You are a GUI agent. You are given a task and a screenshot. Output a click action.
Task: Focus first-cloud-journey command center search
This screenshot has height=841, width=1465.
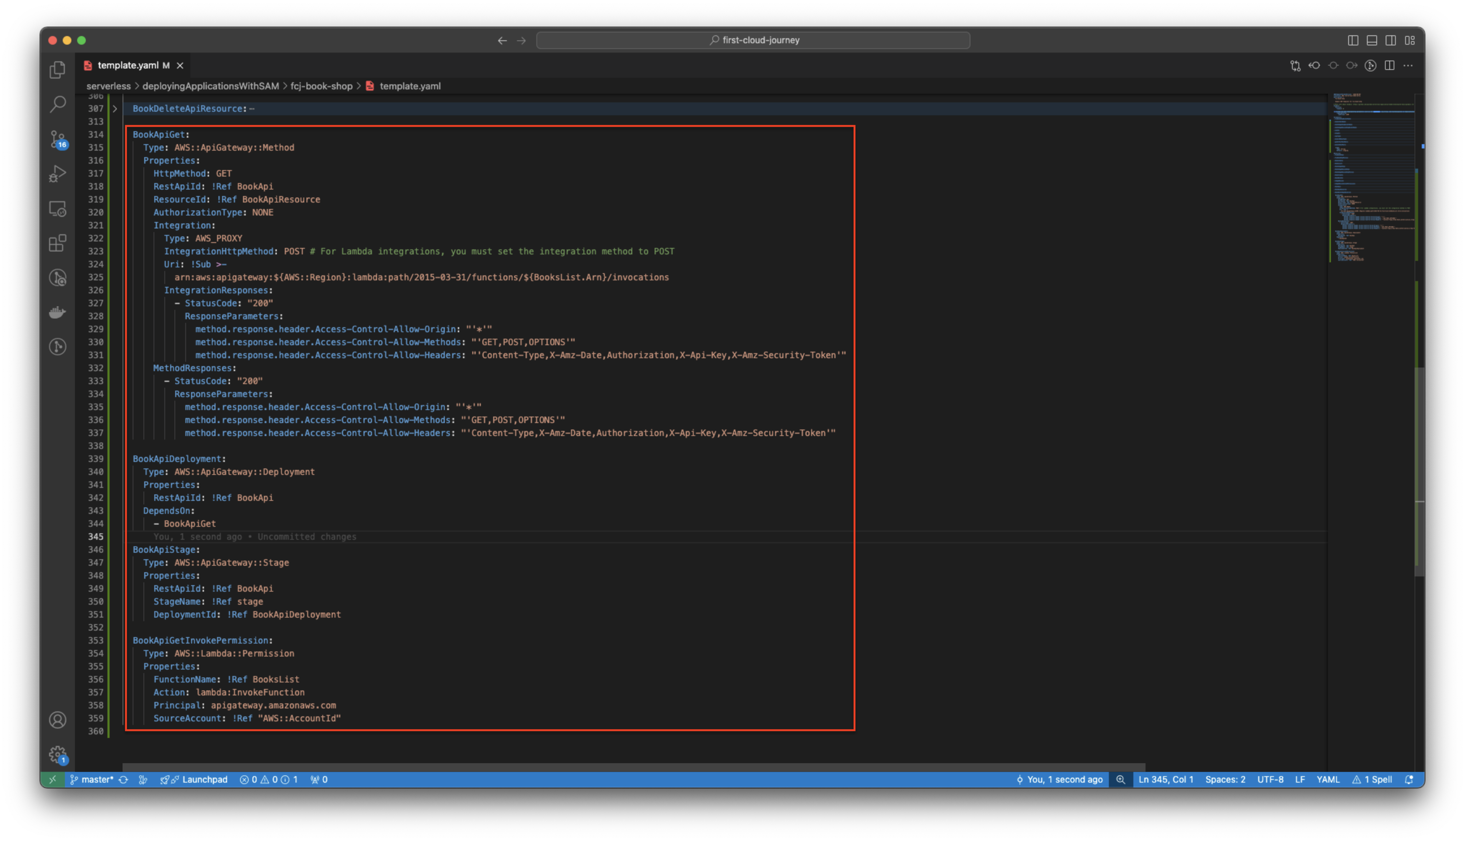pos(753,40)
